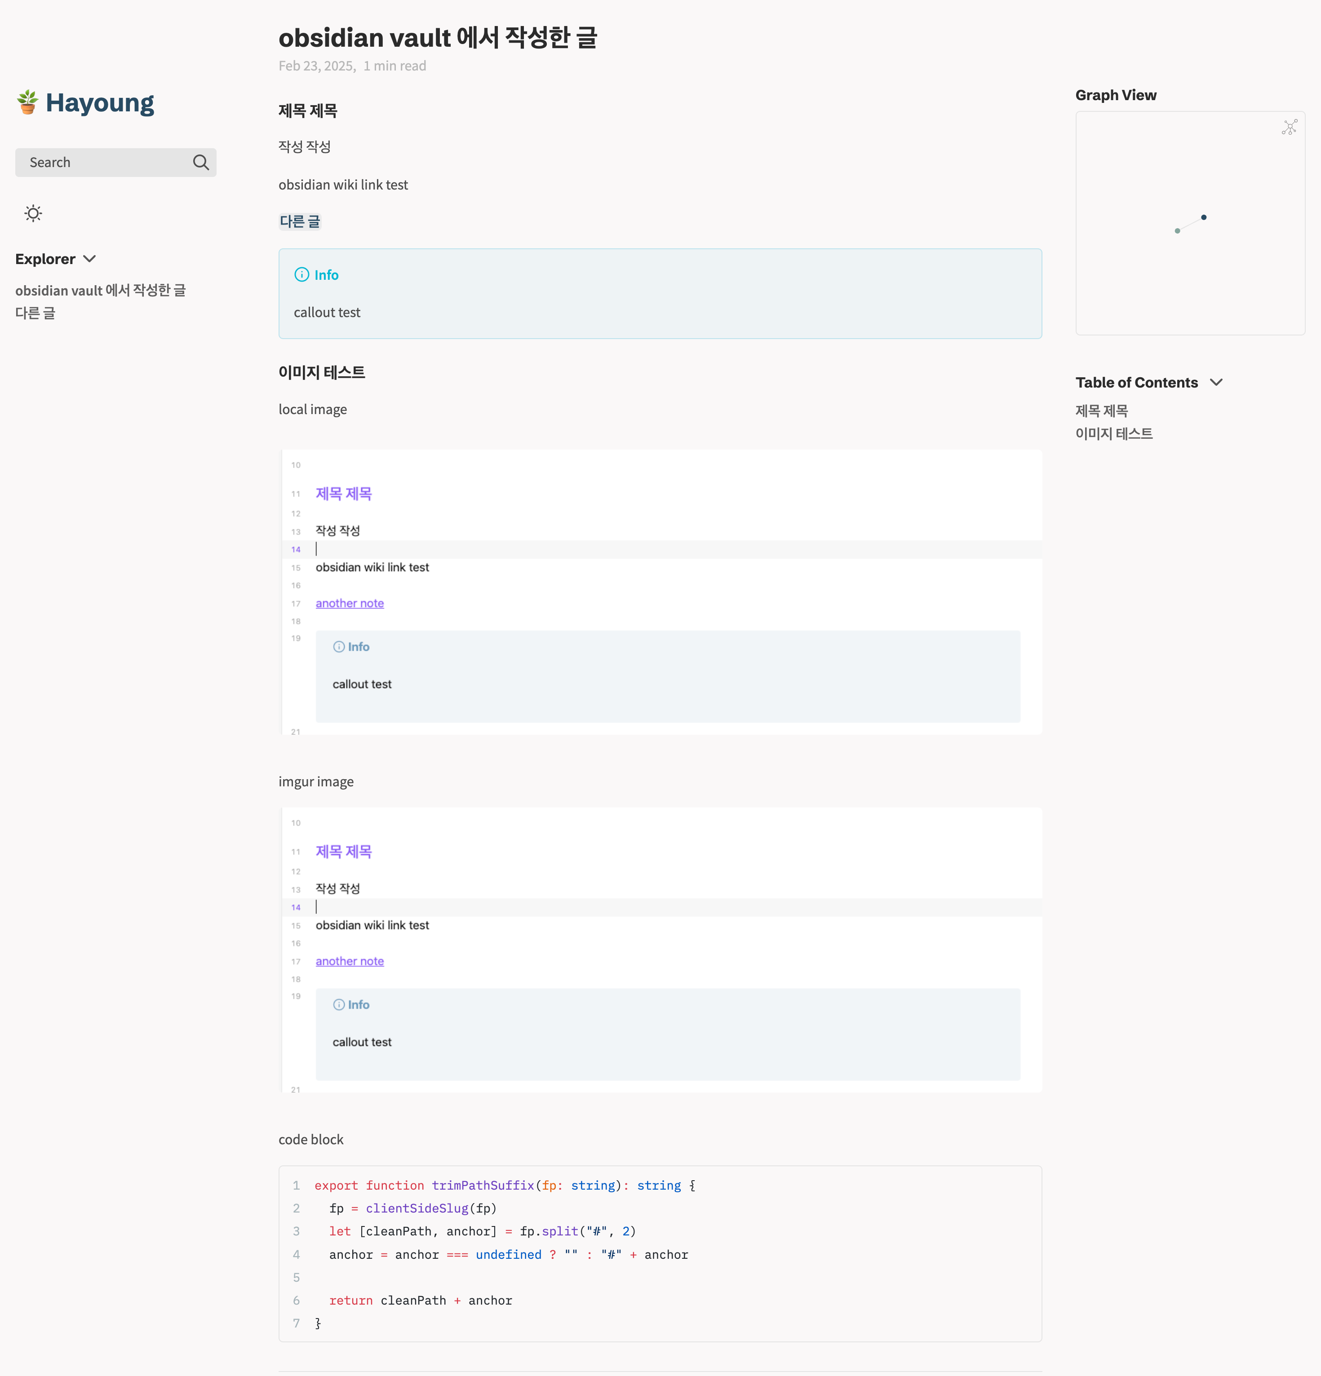
Task: Open 'obsidian vault 에서 작성한 글' in Explorer
Action: click(x=101, y=290)
